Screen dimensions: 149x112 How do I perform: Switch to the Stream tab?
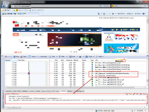(x=70, y=91)
